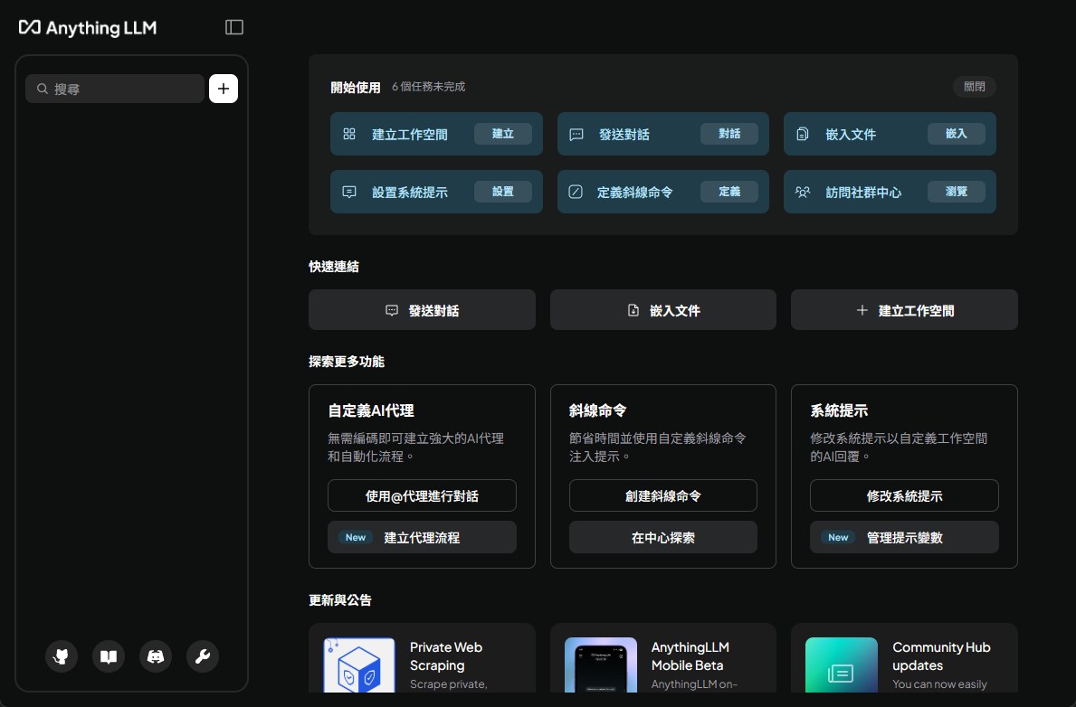Screen dimensions: 1076x707
Task: Click 使用@代理進行對話 button
Action: point(422,495)
